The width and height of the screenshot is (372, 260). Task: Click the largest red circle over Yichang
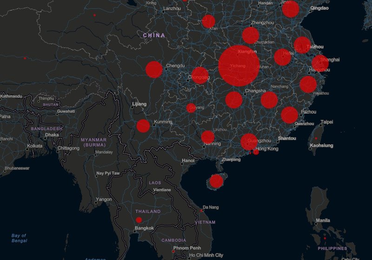click(239, 65)
